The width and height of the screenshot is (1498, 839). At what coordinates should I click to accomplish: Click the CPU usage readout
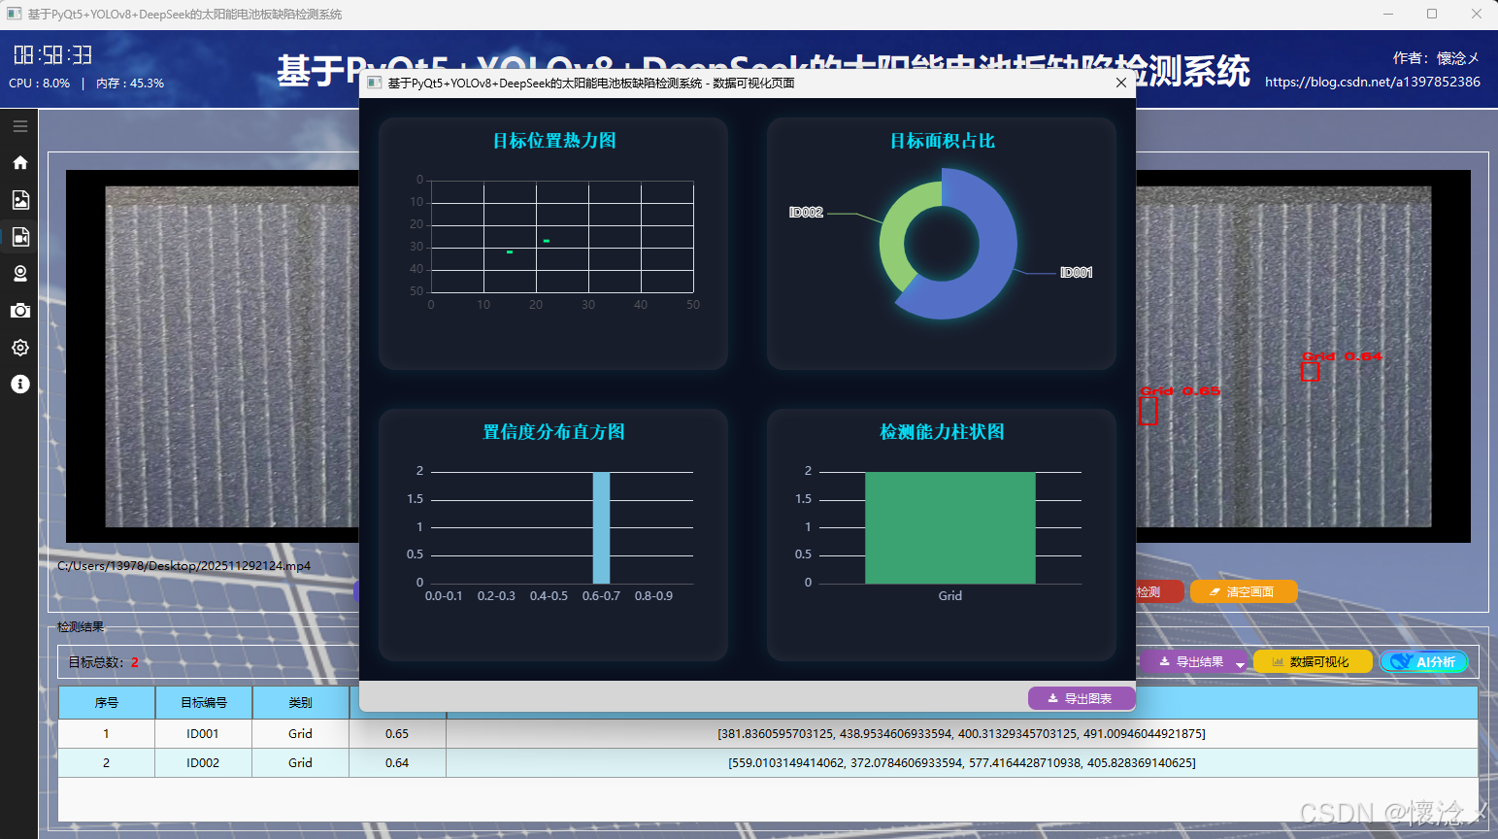click(x=39, y=84)
